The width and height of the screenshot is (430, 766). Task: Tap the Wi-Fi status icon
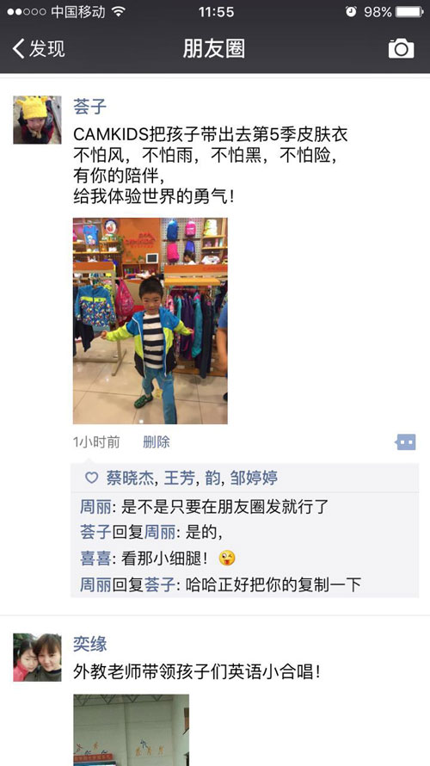coord(118,12)
